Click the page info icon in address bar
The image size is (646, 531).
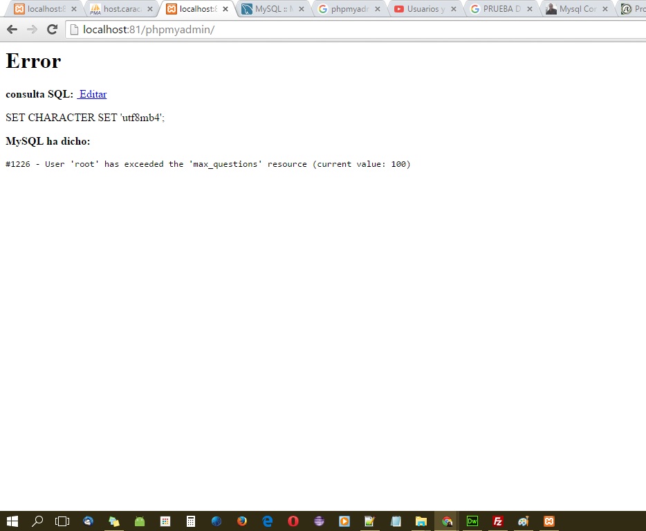74,29
